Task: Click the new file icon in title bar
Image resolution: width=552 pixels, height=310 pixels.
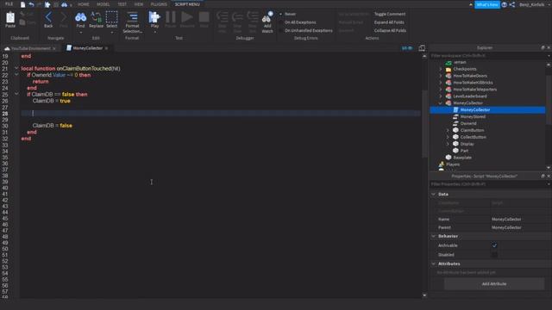Action: 23,4
